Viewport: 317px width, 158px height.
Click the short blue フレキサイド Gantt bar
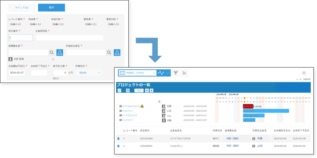click(x=249, y=120)
